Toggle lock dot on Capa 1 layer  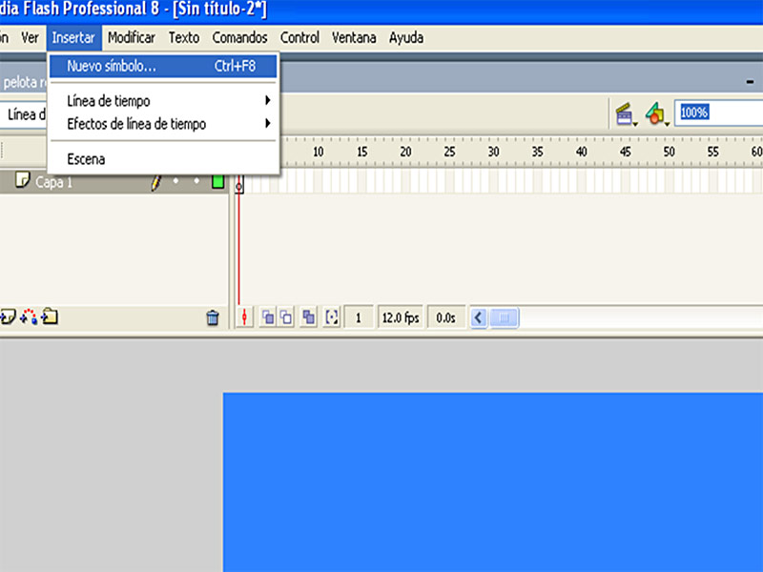pos(197,180)
